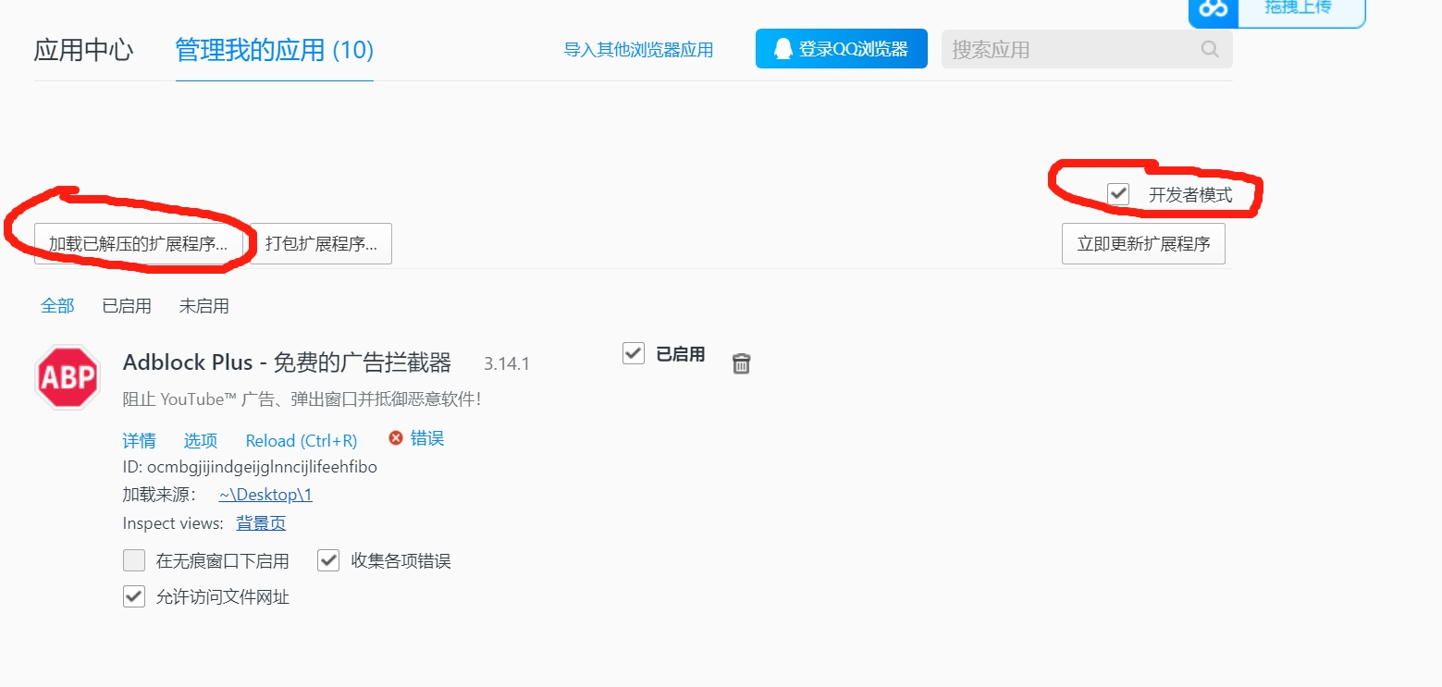The width and height of the screenshot is (1442, 687).
Task: Open 导入其他浏览器应用 link
Action: pos(639,50)
